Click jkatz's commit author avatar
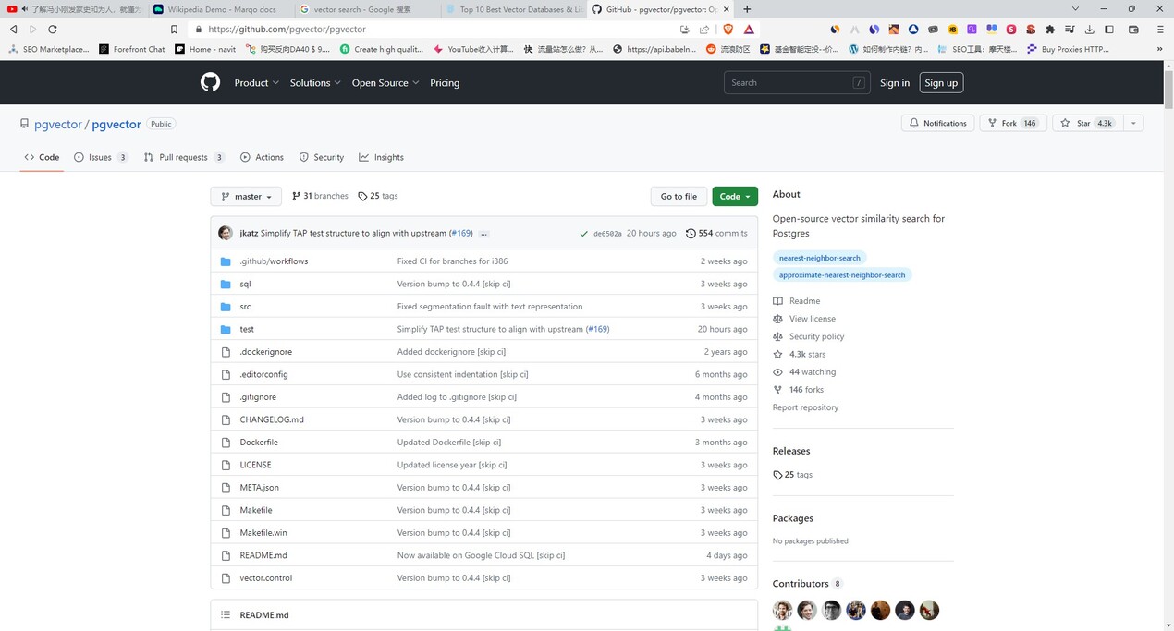Screen dimensions: 1174x631 [226, 234]
